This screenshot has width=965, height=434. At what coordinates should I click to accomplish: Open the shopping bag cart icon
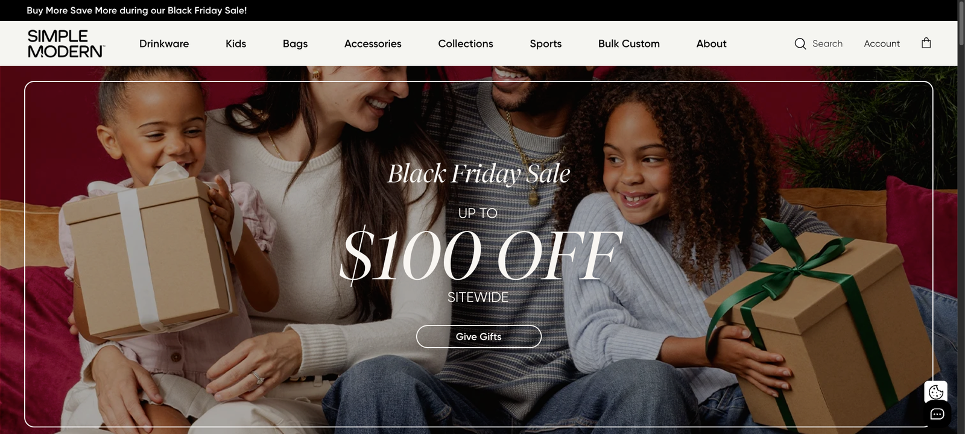tap(926, 43)
